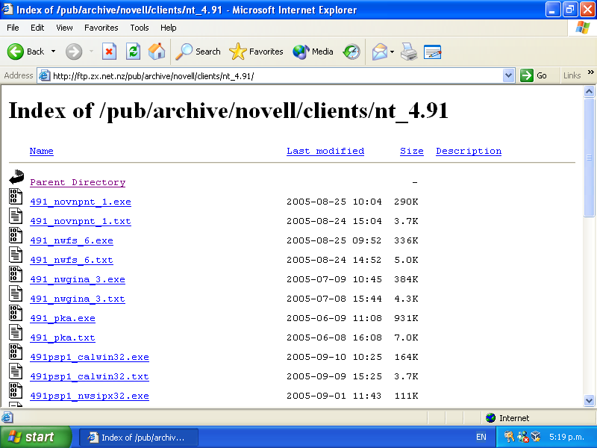Download 491_nwfs_6.exe

pyautogui.click(x=72, y=240)
